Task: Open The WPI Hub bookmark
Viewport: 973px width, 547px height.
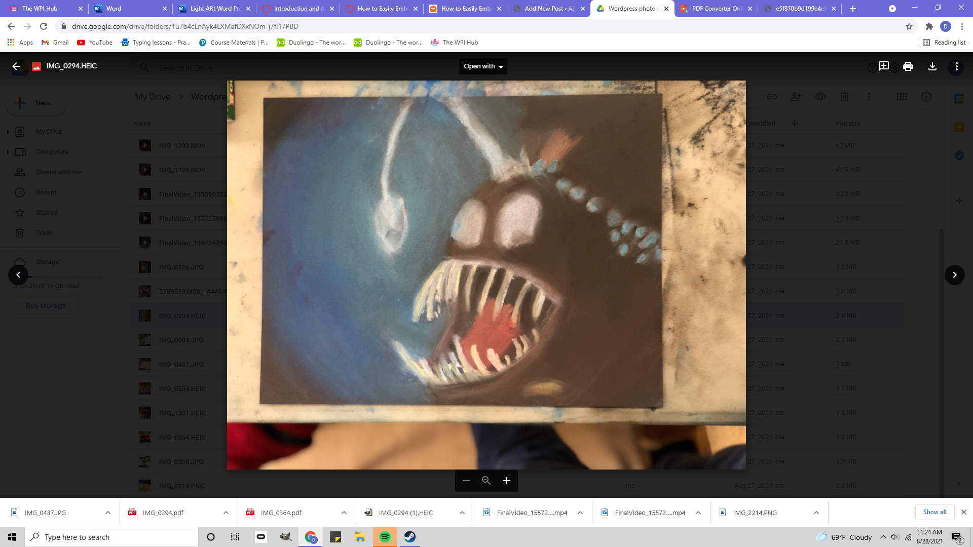Action: (x=455, y=43)
